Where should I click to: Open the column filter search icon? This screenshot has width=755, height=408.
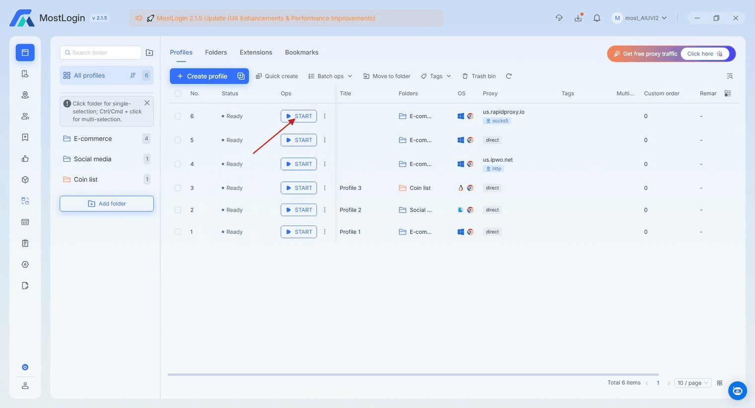pyautogui.click(x=730, y=76)
